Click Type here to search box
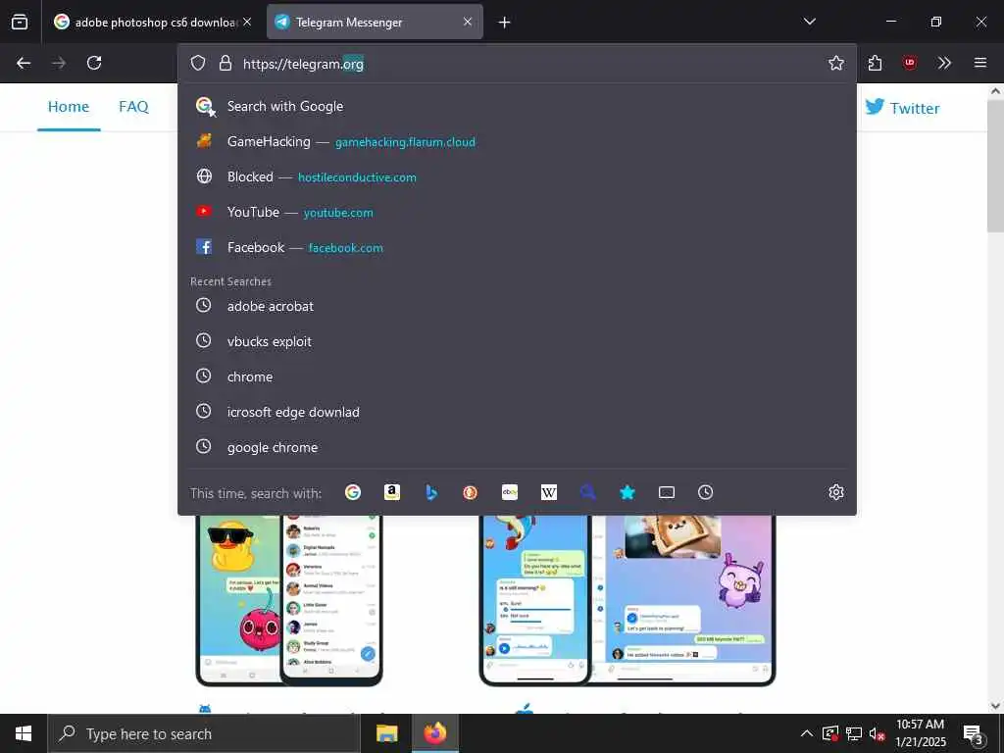Screen dimensions: 1004x753 [x=204, y=733]
